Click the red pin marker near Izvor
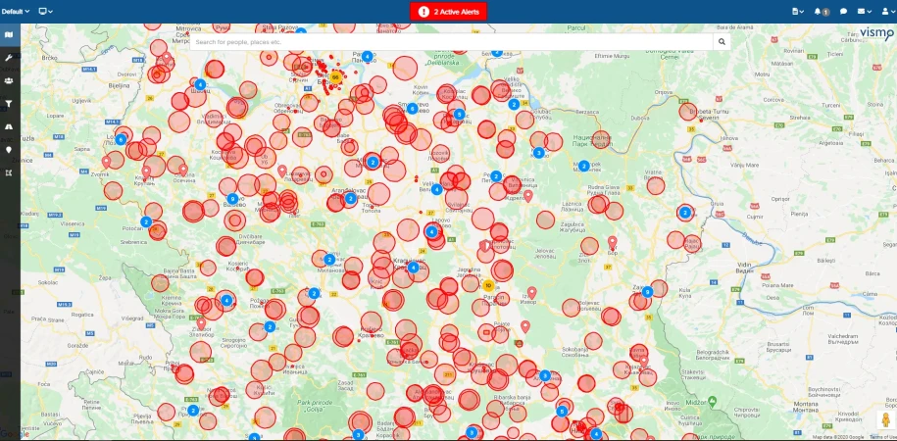The image size is (897, 441). pos(531,293)
